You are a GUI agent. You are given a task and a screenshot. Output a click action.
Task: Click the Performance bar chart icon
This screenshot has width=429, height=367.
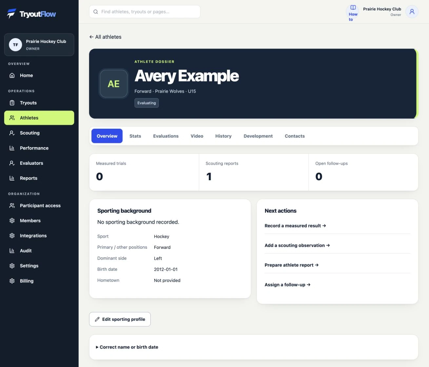12,148
